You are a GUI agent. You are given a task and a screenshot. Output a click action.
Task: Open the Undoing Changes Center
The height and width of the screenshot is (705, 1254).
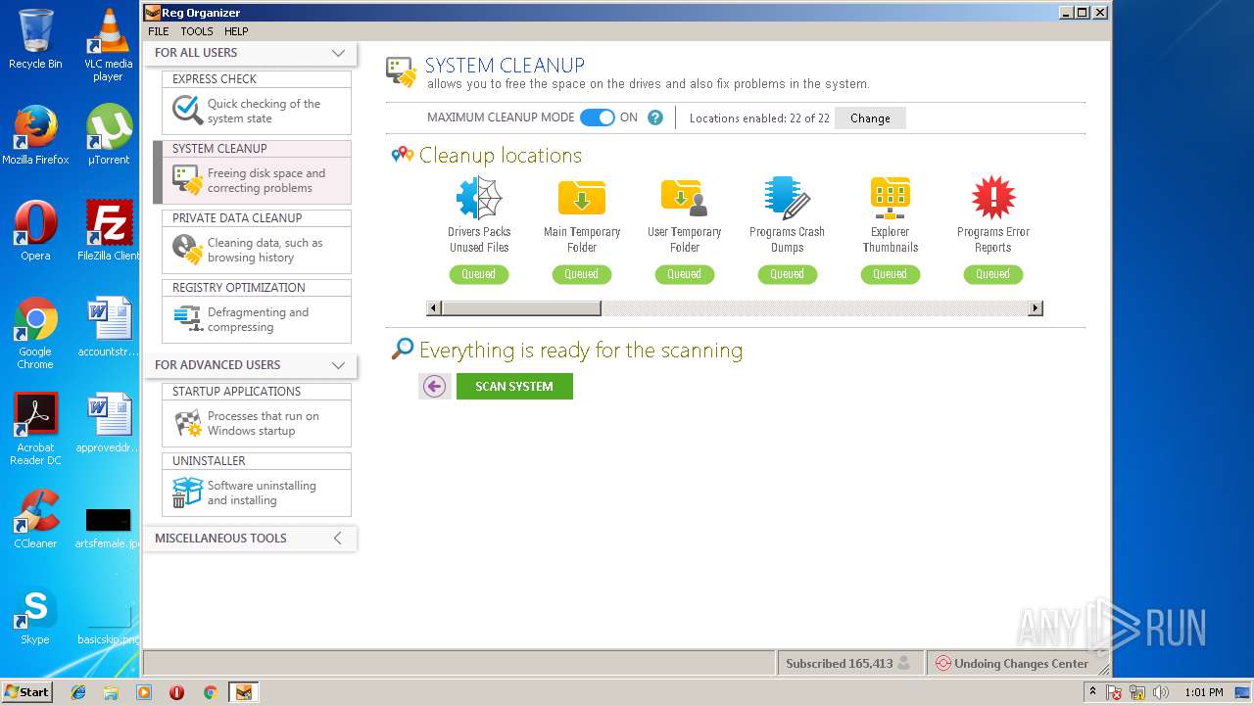click(x=1012, y=663)
